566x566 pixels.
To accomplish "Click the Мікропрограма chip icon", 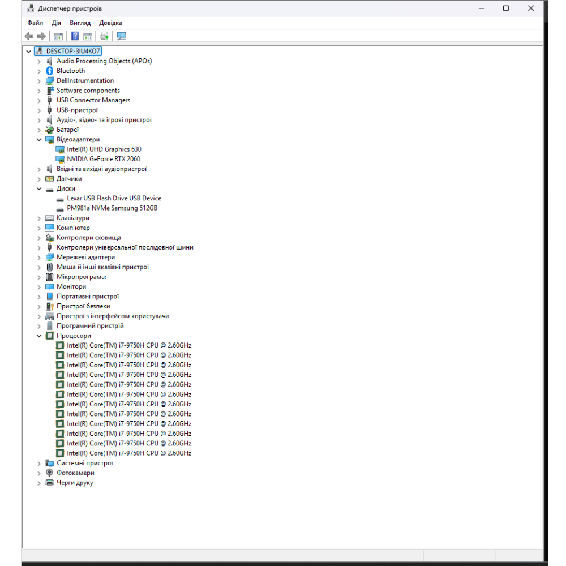I will pyautogui.click(x=50, y=277).
